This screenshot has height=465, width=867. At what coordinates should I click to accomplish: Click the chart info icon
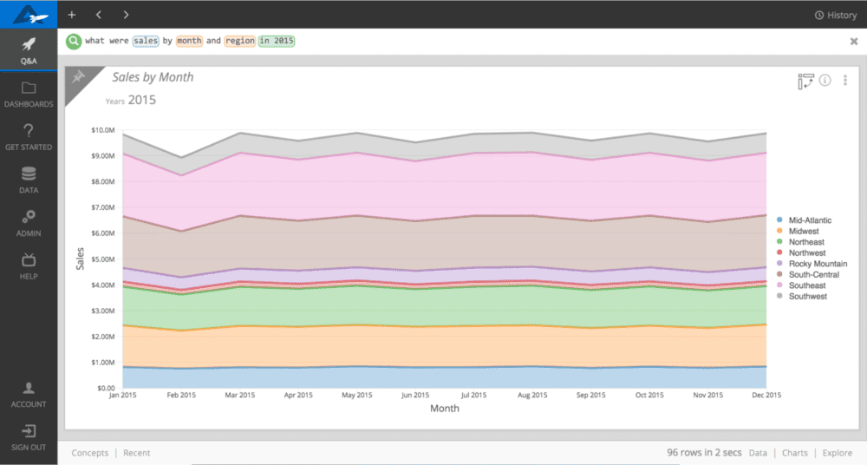point(825,81)
